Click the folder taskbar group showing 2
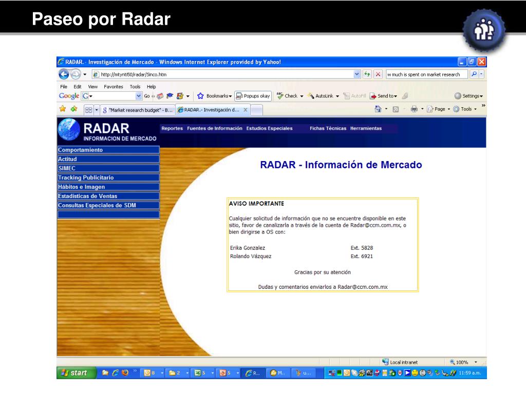 click(178, 372)
